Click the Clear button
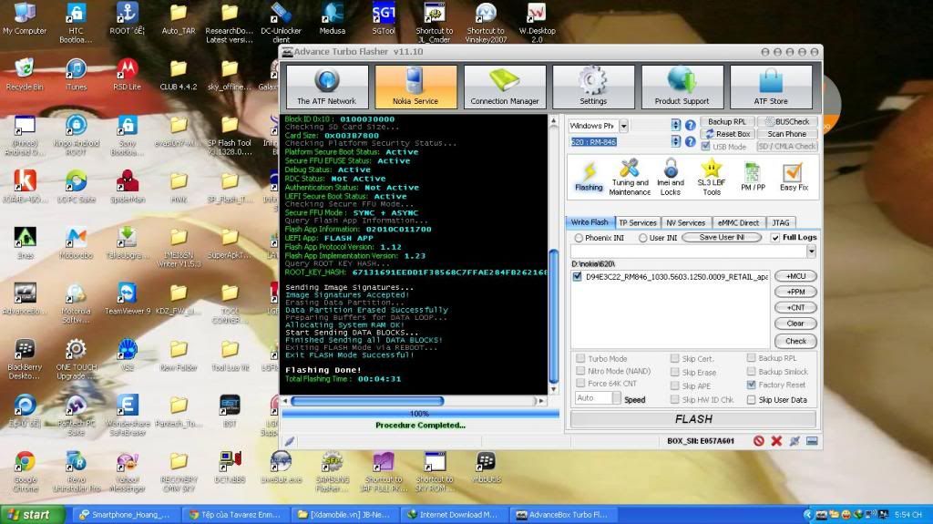Screen dimensions: 933x524 pyautogui.click(x=795, y=324)
